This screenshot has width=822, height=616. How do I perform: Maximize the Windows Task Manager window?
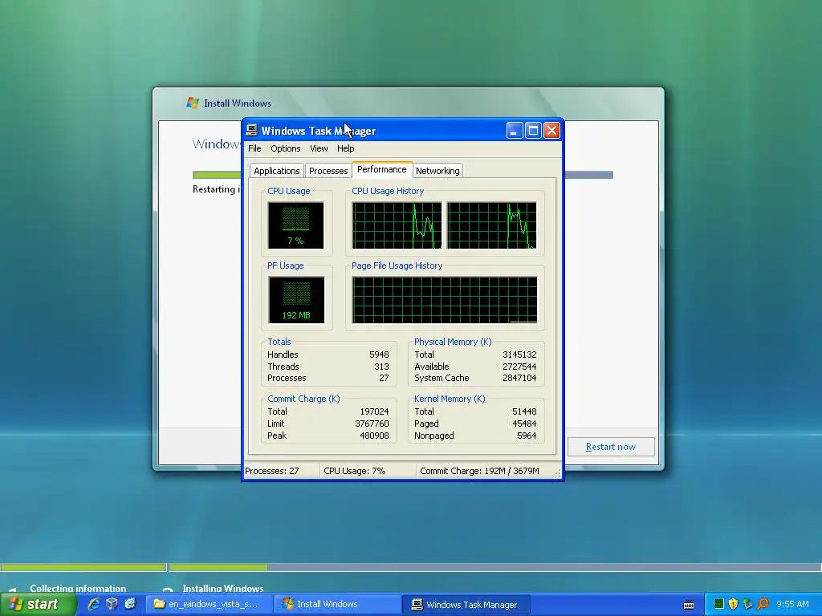533,131
